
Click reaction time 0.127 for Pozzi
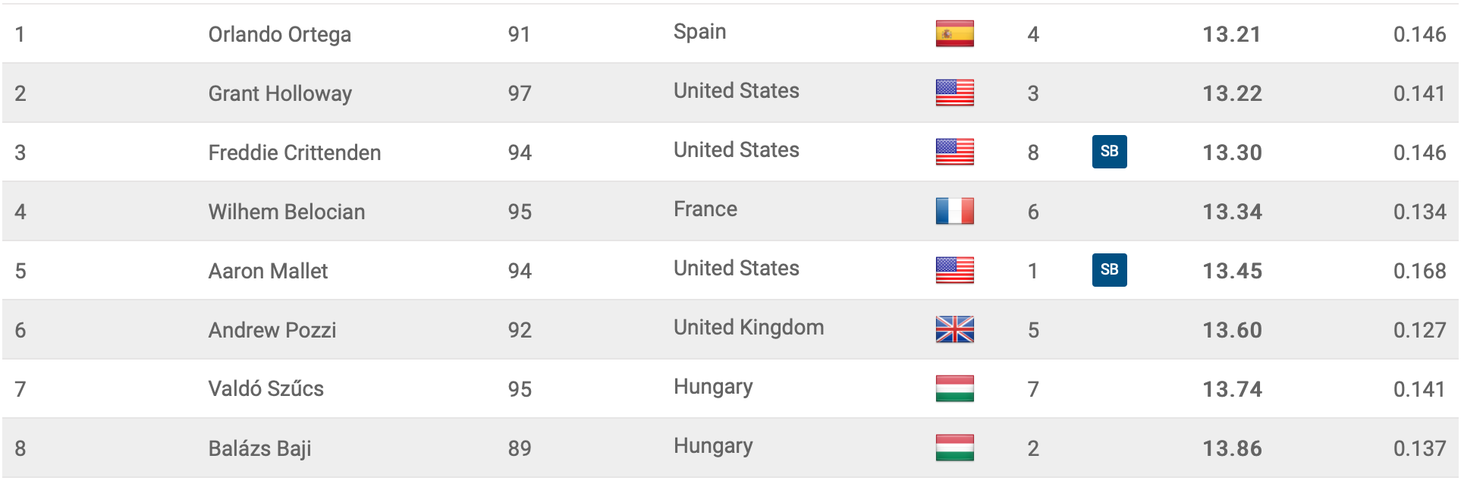click(x=1419, y=330)
